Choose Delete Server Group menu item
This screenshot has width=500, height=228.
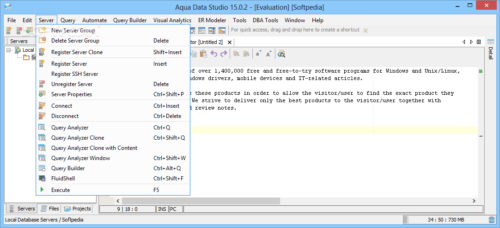pyautogui.click(x=113, y=41)
